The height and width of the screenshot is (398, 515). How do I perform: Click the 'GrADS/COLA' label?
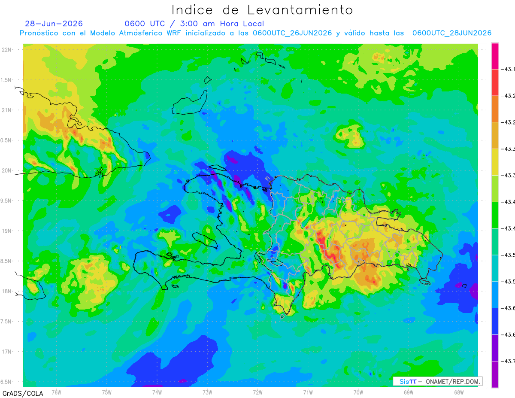(22, 393)
